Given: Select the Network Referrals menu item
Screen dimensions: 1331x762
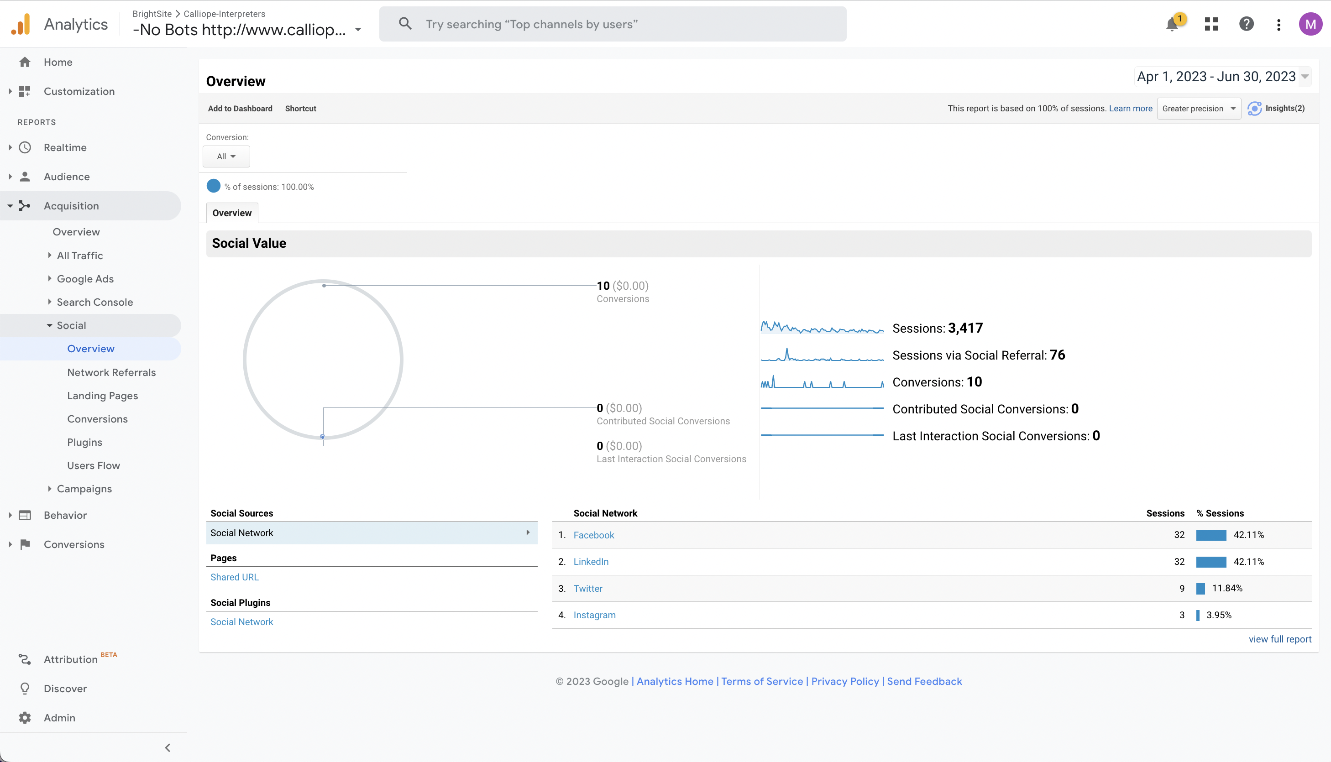Looking at the screenshot, I should pos(111,372).
